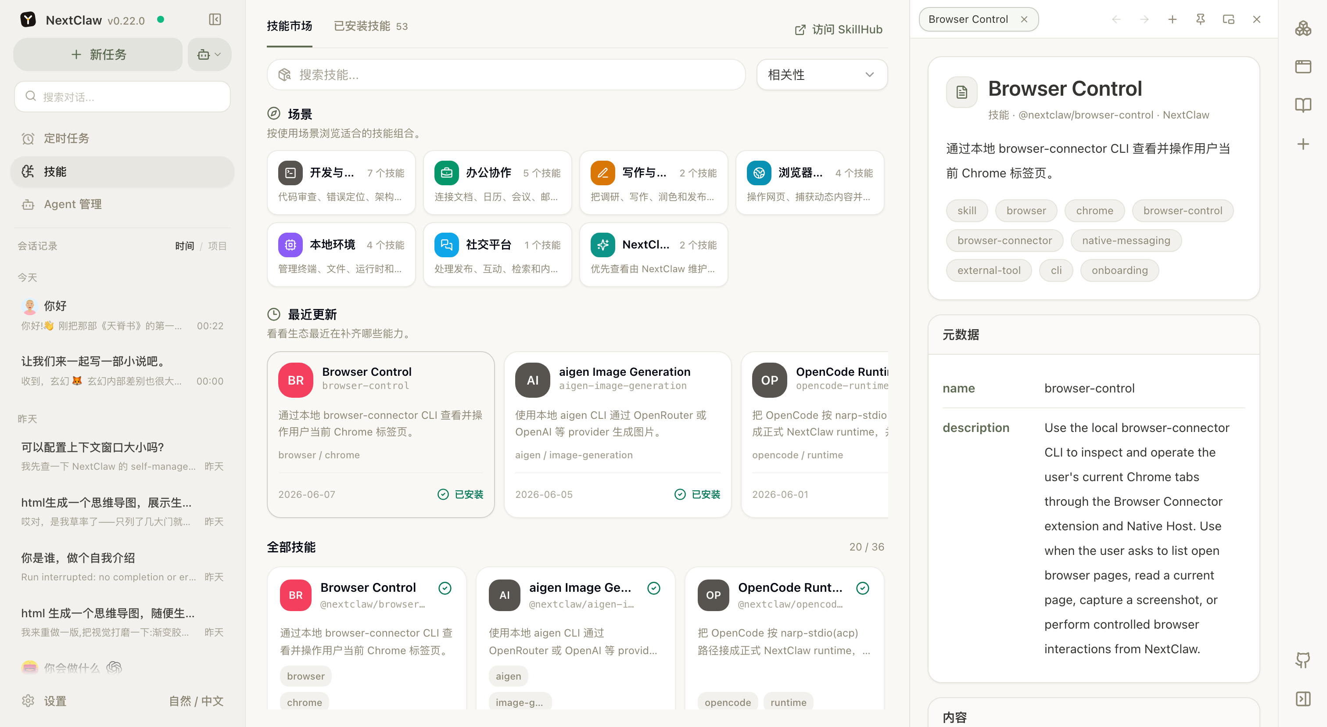Go forward in the detail panel
The image size is (1327, 727).
(x=1144, y=20)
